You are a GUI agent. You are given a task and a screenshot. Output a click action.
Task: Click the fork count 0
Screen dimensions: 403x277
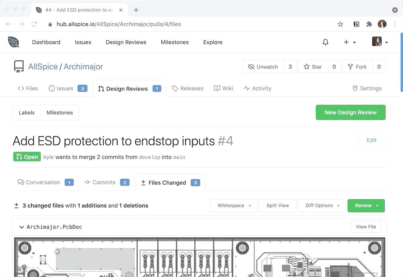pyautogui.click(x=379, y=67)
